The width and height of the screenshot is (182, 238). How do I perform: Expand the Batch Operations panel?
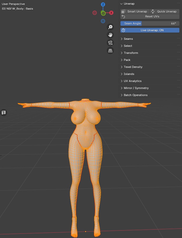[122, 95]
